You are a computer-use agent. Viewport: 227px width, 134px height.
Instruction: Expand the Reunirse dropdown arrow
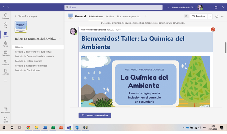(x=210, y=16)
